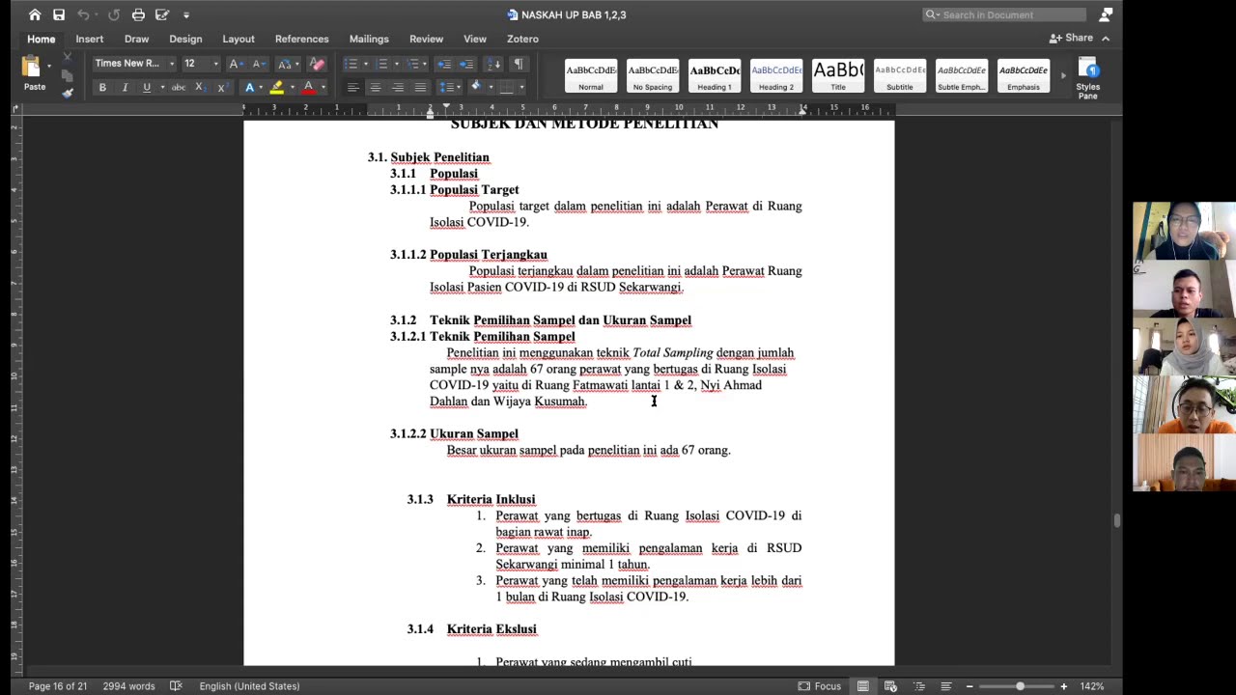Apply the Heading 1 style
The height and width of the screenshot is (695, 1236).
(x=715, y=75)
